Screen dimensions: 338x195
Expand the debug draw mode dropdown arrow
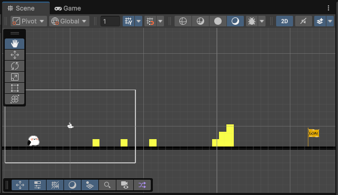tap(262, 21)
